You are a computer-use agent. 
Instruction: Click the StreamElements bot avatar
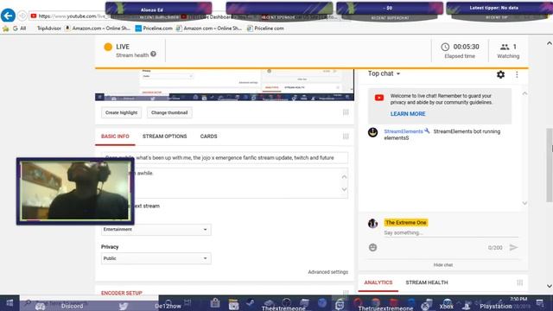(372, 132)
